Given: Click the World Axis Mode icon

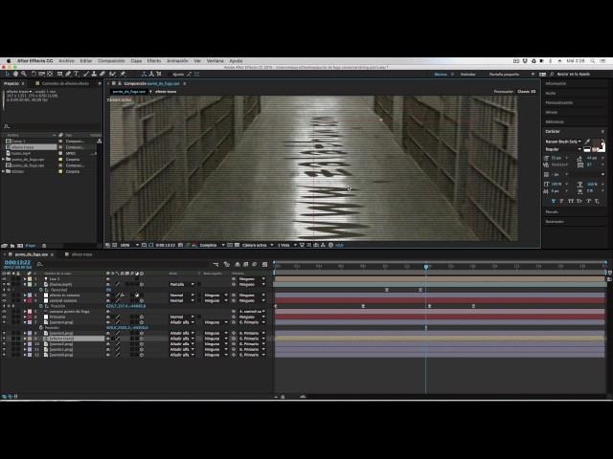Looking at the screenshot, I should coord(151,74).
